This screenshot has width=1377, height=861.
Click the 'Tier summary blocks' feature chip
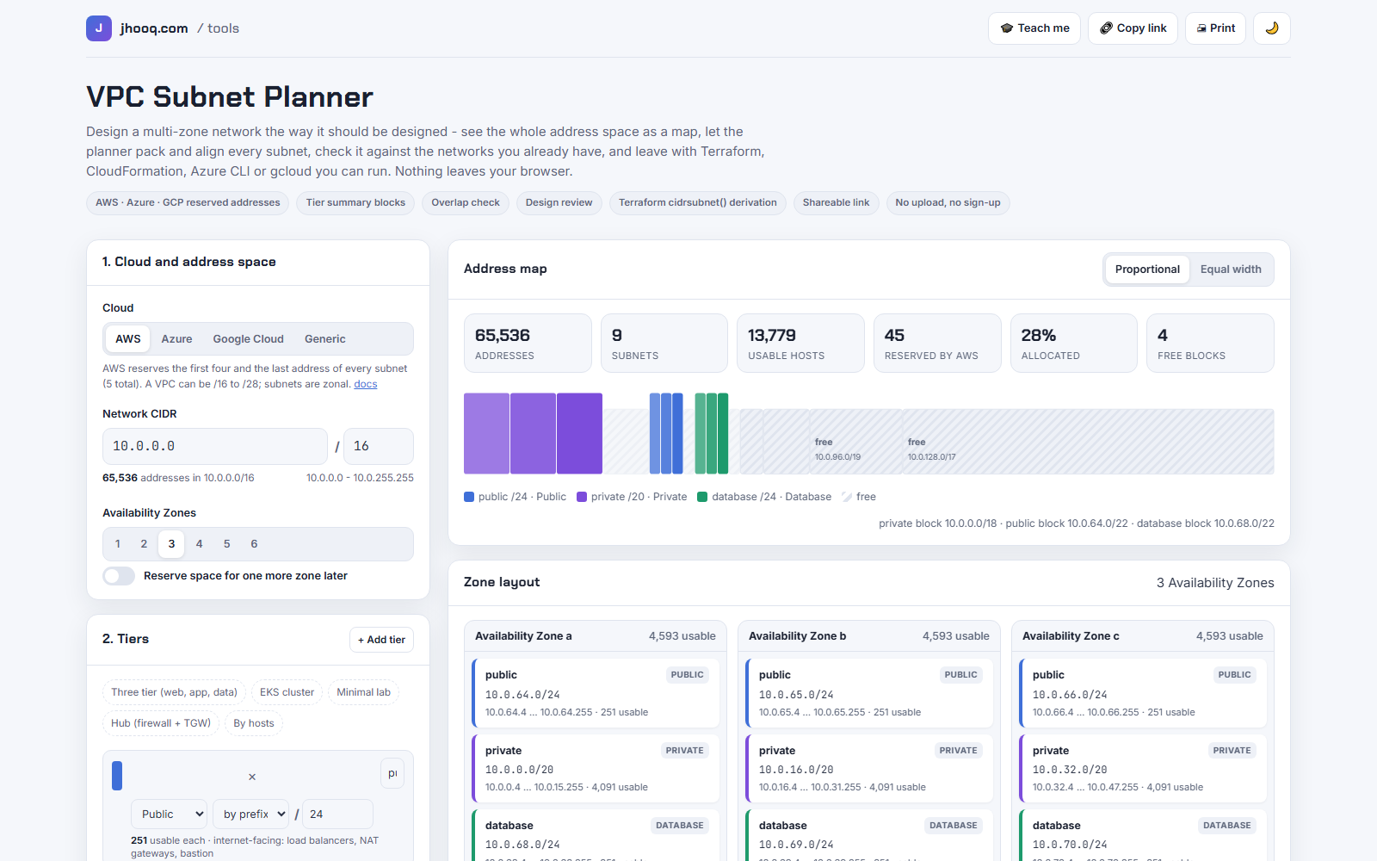point(355,203)
